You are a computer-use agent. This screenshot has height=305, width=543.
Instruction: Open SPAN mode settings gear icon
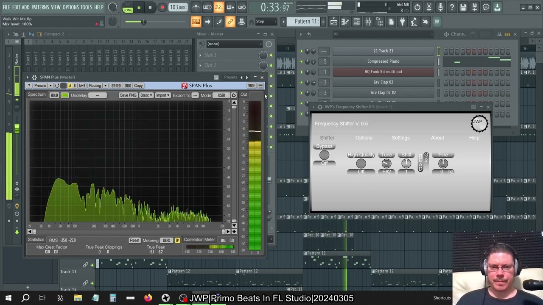233,95
